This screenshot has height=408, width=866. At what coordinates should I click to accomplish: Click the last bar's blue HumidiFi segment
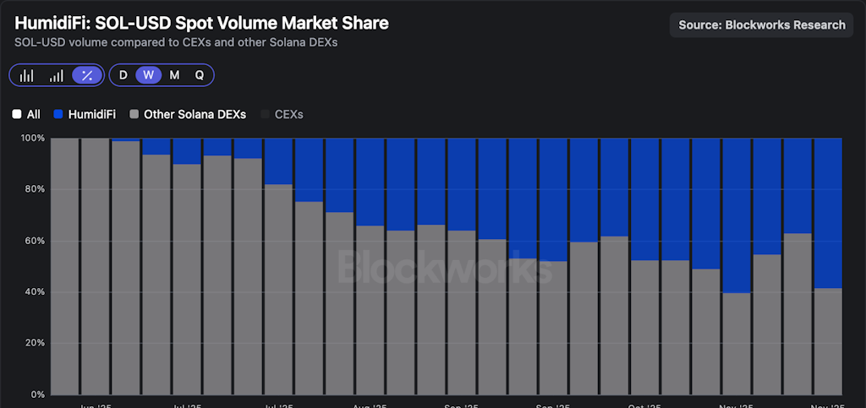click(x=829, y=213)
